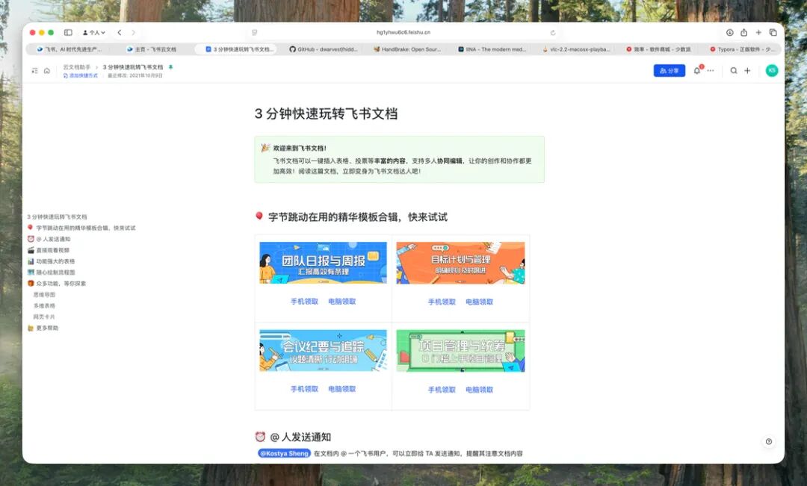
Task: Switch to the IINA - The modern media tab
Action: (x=492, y=49)
